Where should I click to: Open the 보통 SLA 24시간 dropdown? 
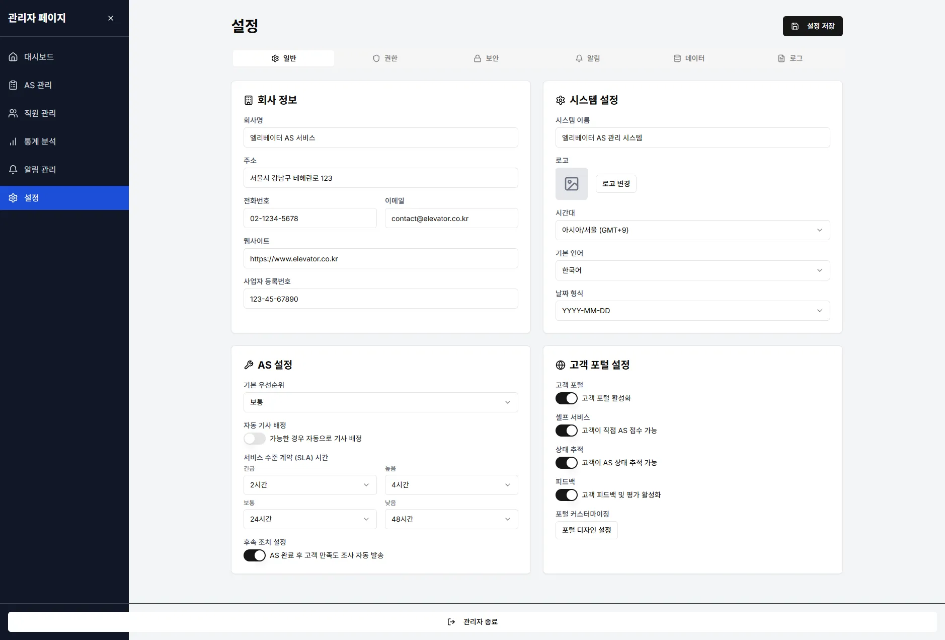(310, 519)
